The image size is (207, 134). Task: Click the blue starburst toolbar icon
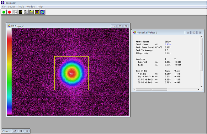pos(43,12)
